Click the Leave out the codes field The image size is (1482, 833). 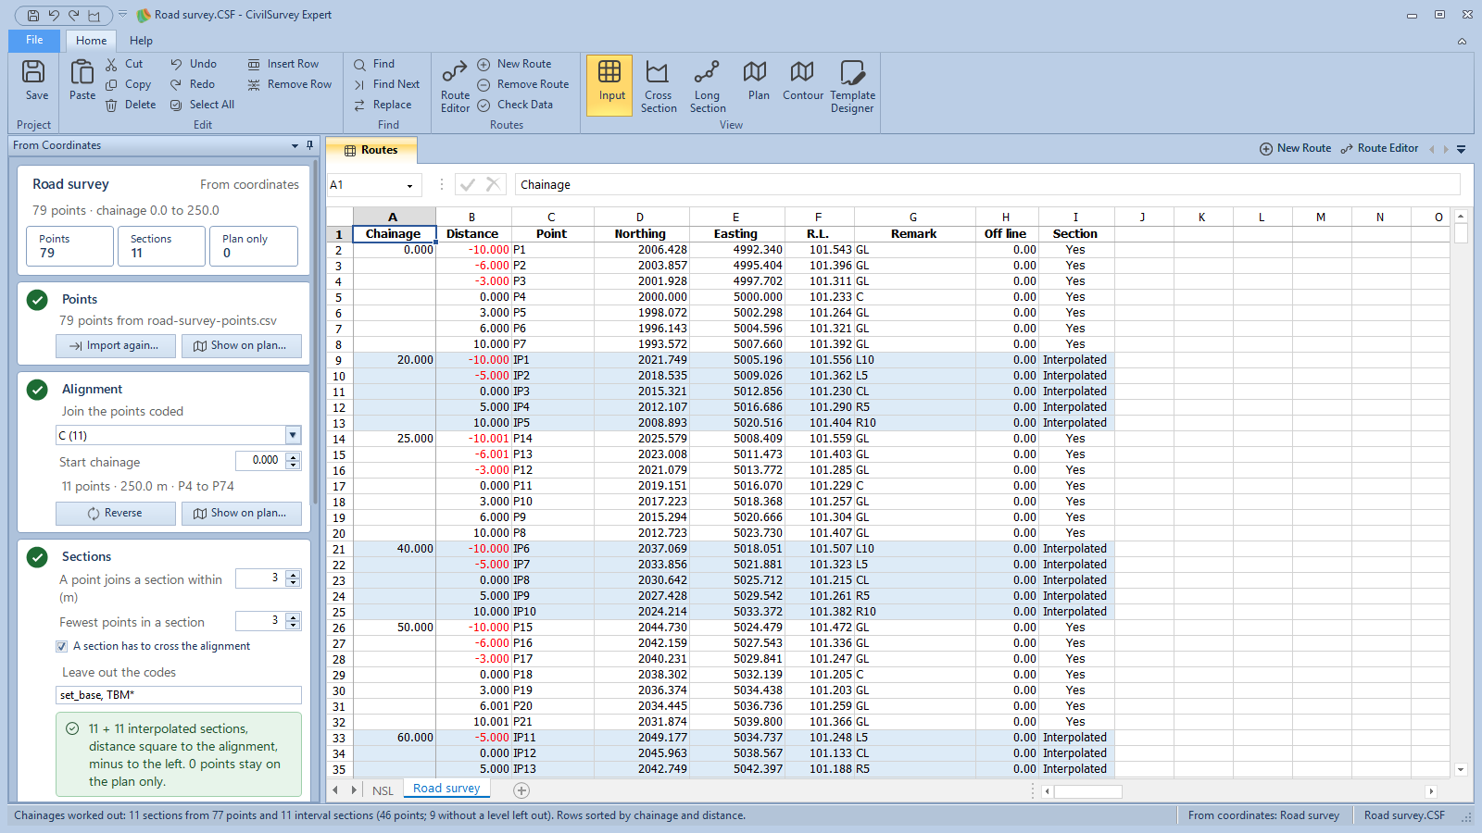tap(179, 695)
